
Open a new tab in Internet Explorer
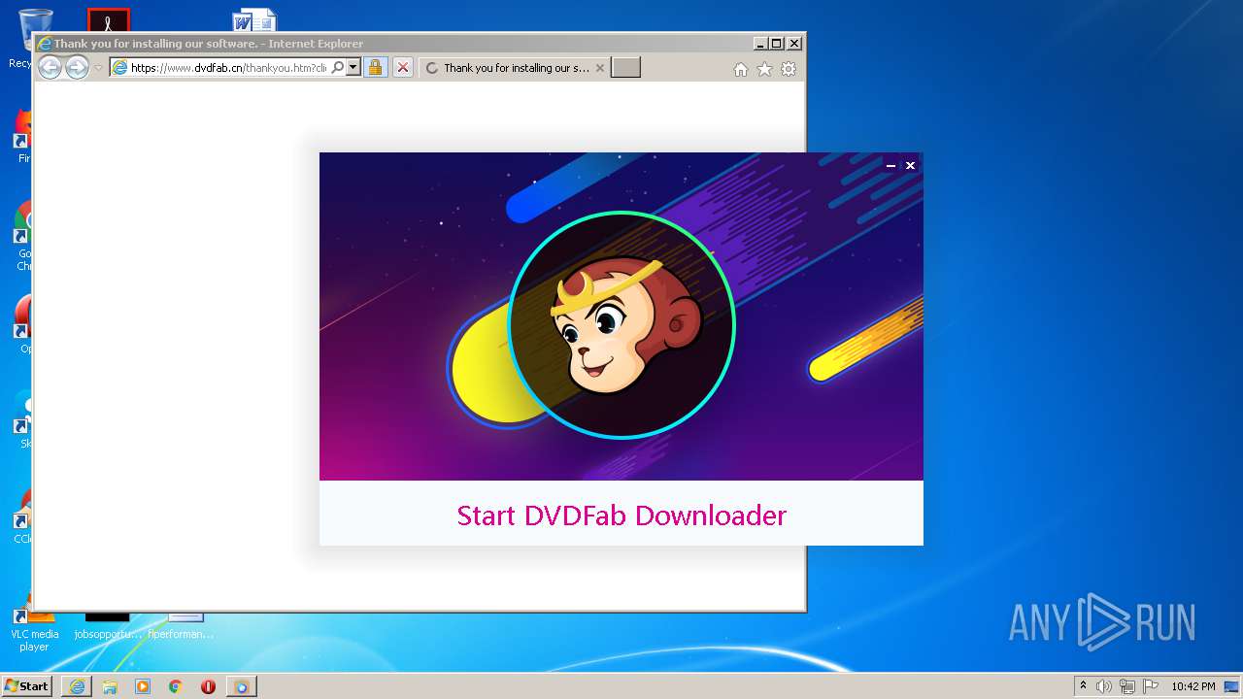click(x=625, y=68)
